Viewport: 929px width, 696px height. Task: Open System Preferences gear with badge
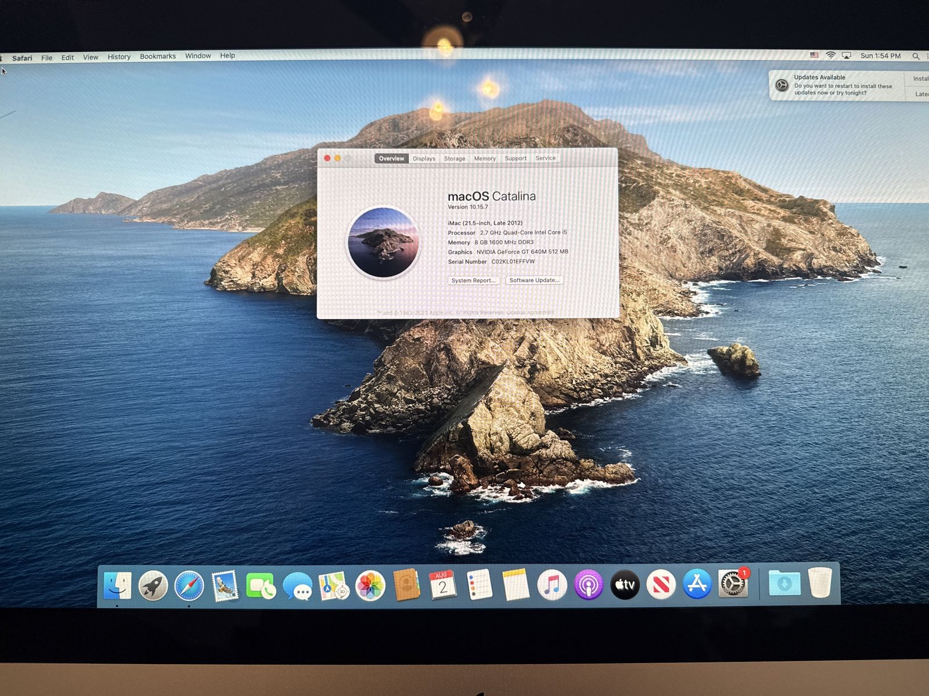point(733,583)
